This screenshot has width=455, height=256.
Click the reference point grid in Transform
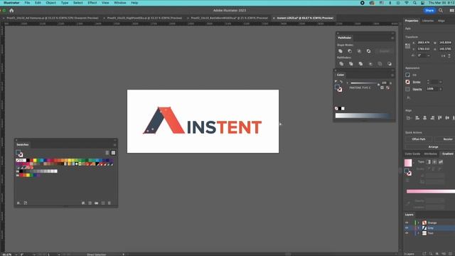coord(407,46)
